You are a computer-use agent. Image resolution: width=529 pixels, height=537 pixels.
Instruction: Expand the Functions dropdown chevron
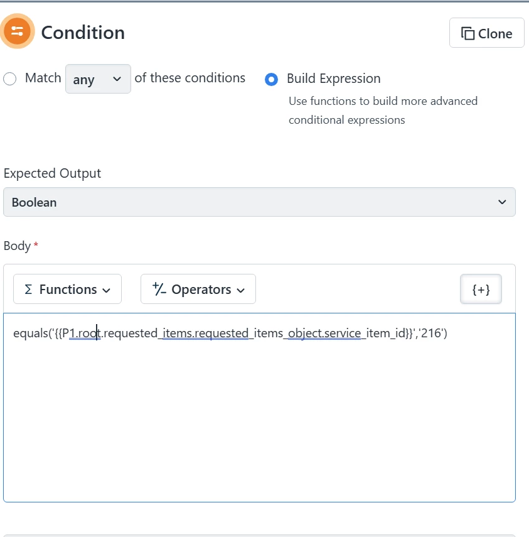pyautogui.click(x=107, y=290)
